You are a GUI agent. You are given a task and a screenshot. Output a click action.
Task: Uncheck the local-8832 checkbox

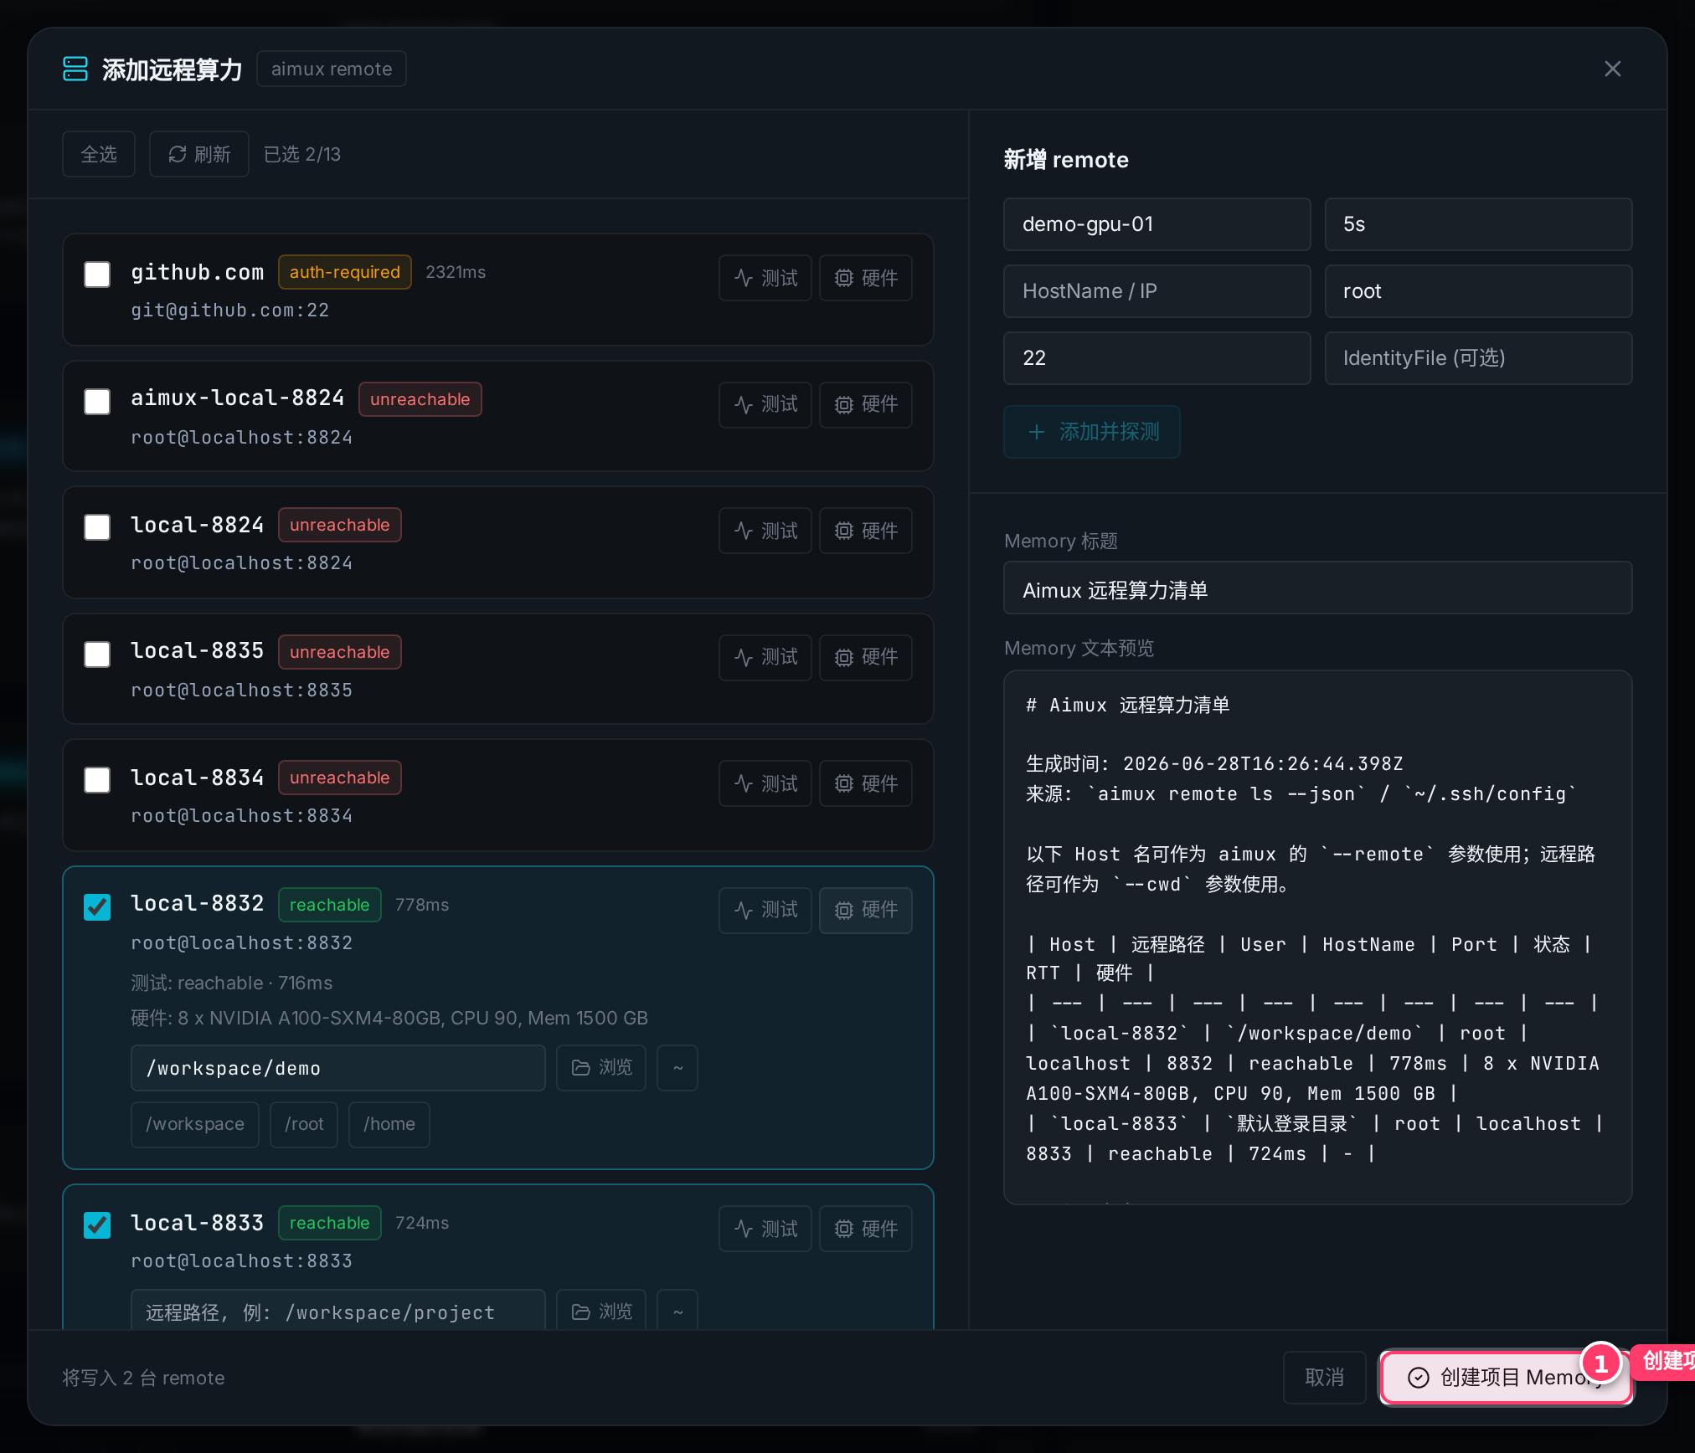(97, 907)
